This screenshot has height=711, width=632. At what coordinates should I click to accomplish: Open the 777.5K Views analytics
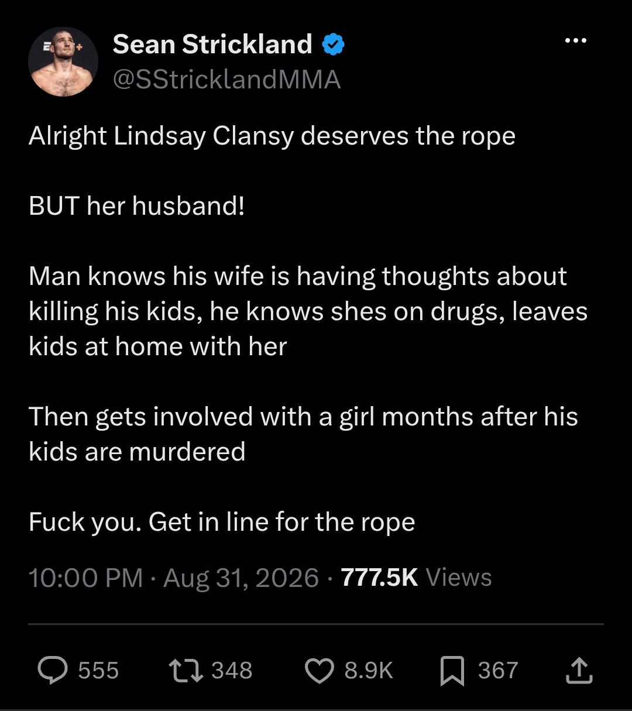(x=416, y=578)
